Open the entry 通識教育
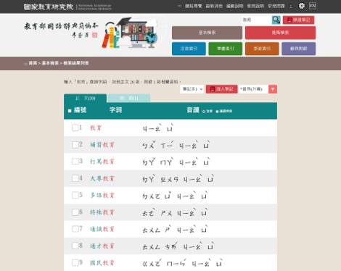341x271 pixels. 102,229
